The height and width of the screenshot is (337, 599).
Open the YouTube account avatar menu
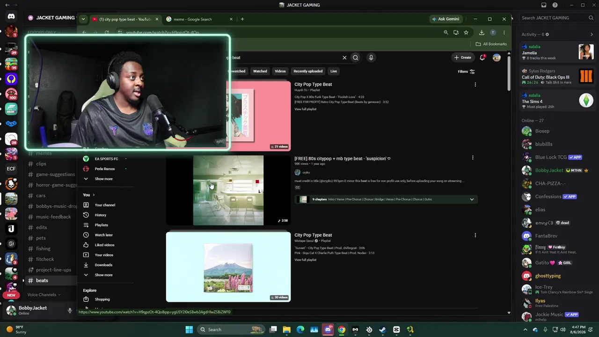(497, 58)
